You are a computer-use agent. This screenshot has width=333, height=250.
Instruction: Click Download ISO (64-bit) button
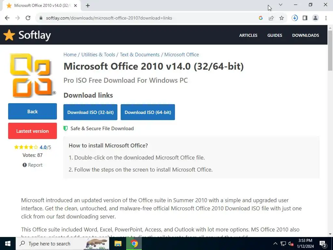click(x=148, y=112)
